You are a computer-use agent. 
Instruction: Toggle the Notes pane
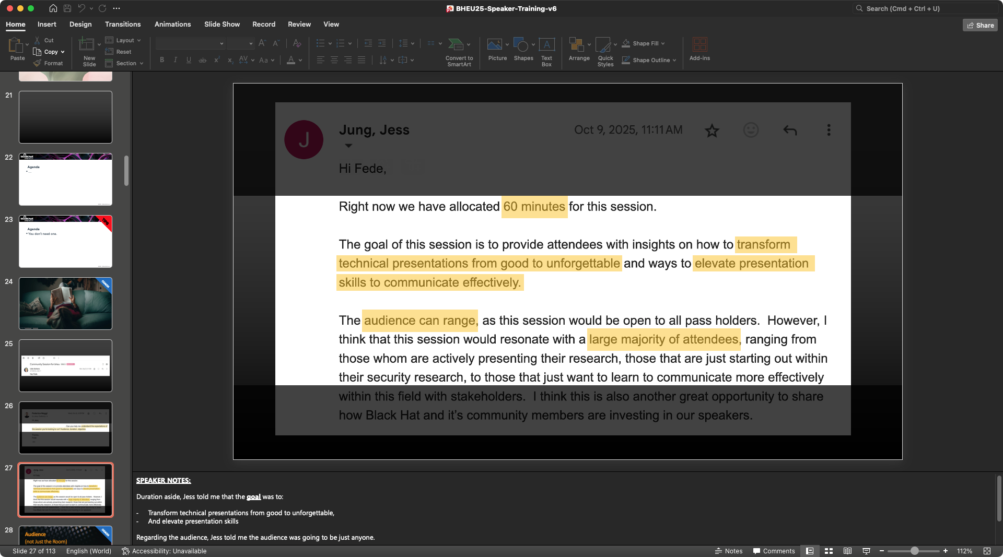pyautogui.click(x=729, y=551)
